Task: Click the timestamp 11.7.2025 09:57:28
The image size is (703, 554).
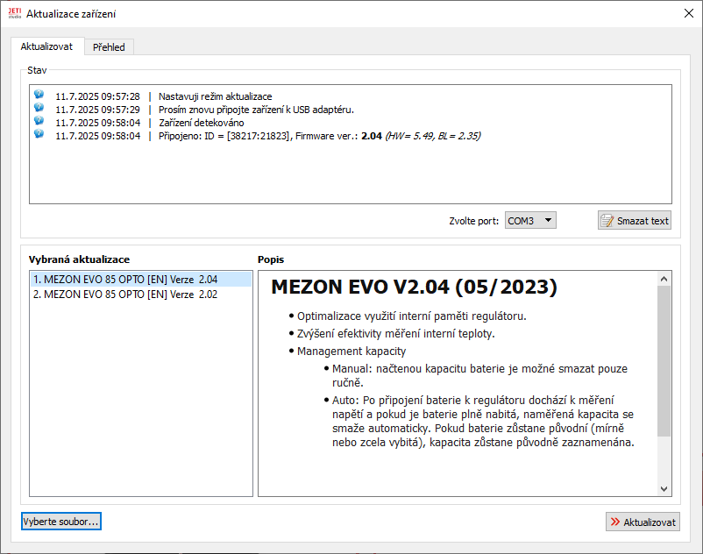Action: click(x=98, y=96)
